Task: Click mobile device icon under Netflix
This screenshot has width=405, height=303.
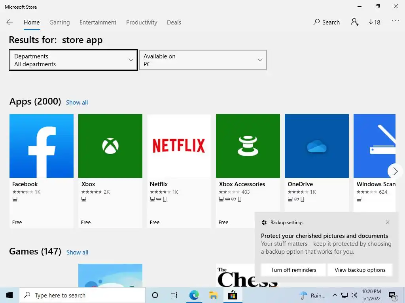Action: (x=165, y=199)
